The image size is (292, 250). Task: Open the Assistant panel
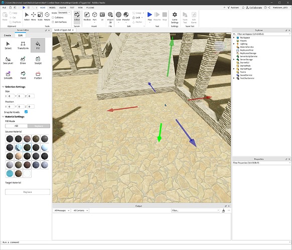(233, 8)
